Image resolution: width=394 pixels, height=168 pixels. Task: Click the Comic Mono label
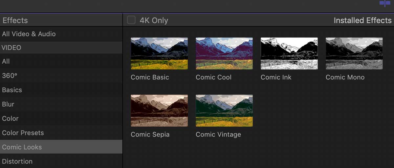click(x=345, y=77)
